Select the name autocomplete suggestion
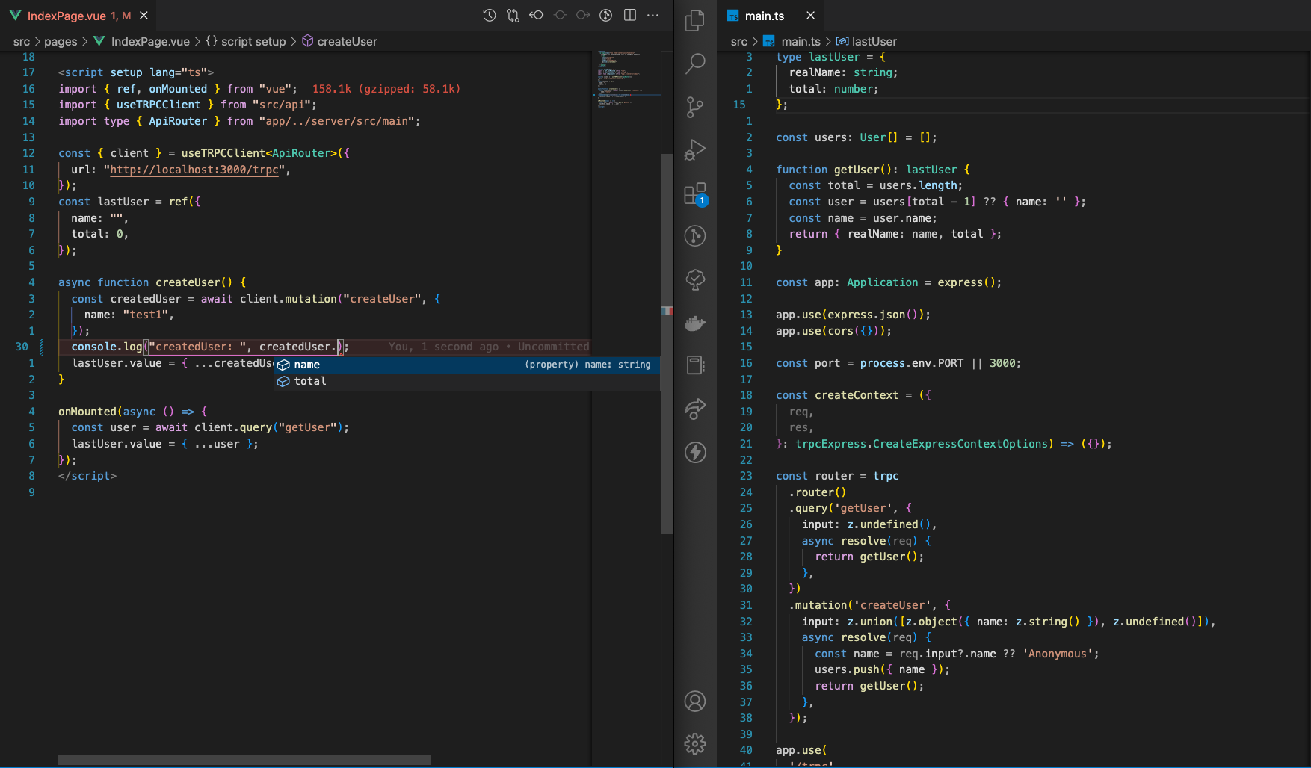This screenshot has height=768, width=1311. [306, 365]
